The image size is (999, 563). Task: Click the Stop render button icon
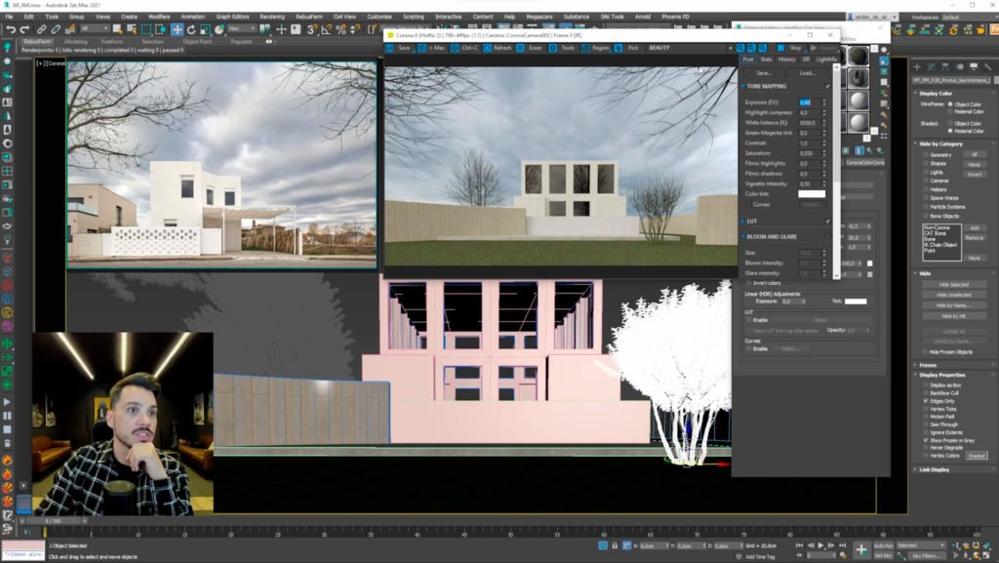pos(781,48)
